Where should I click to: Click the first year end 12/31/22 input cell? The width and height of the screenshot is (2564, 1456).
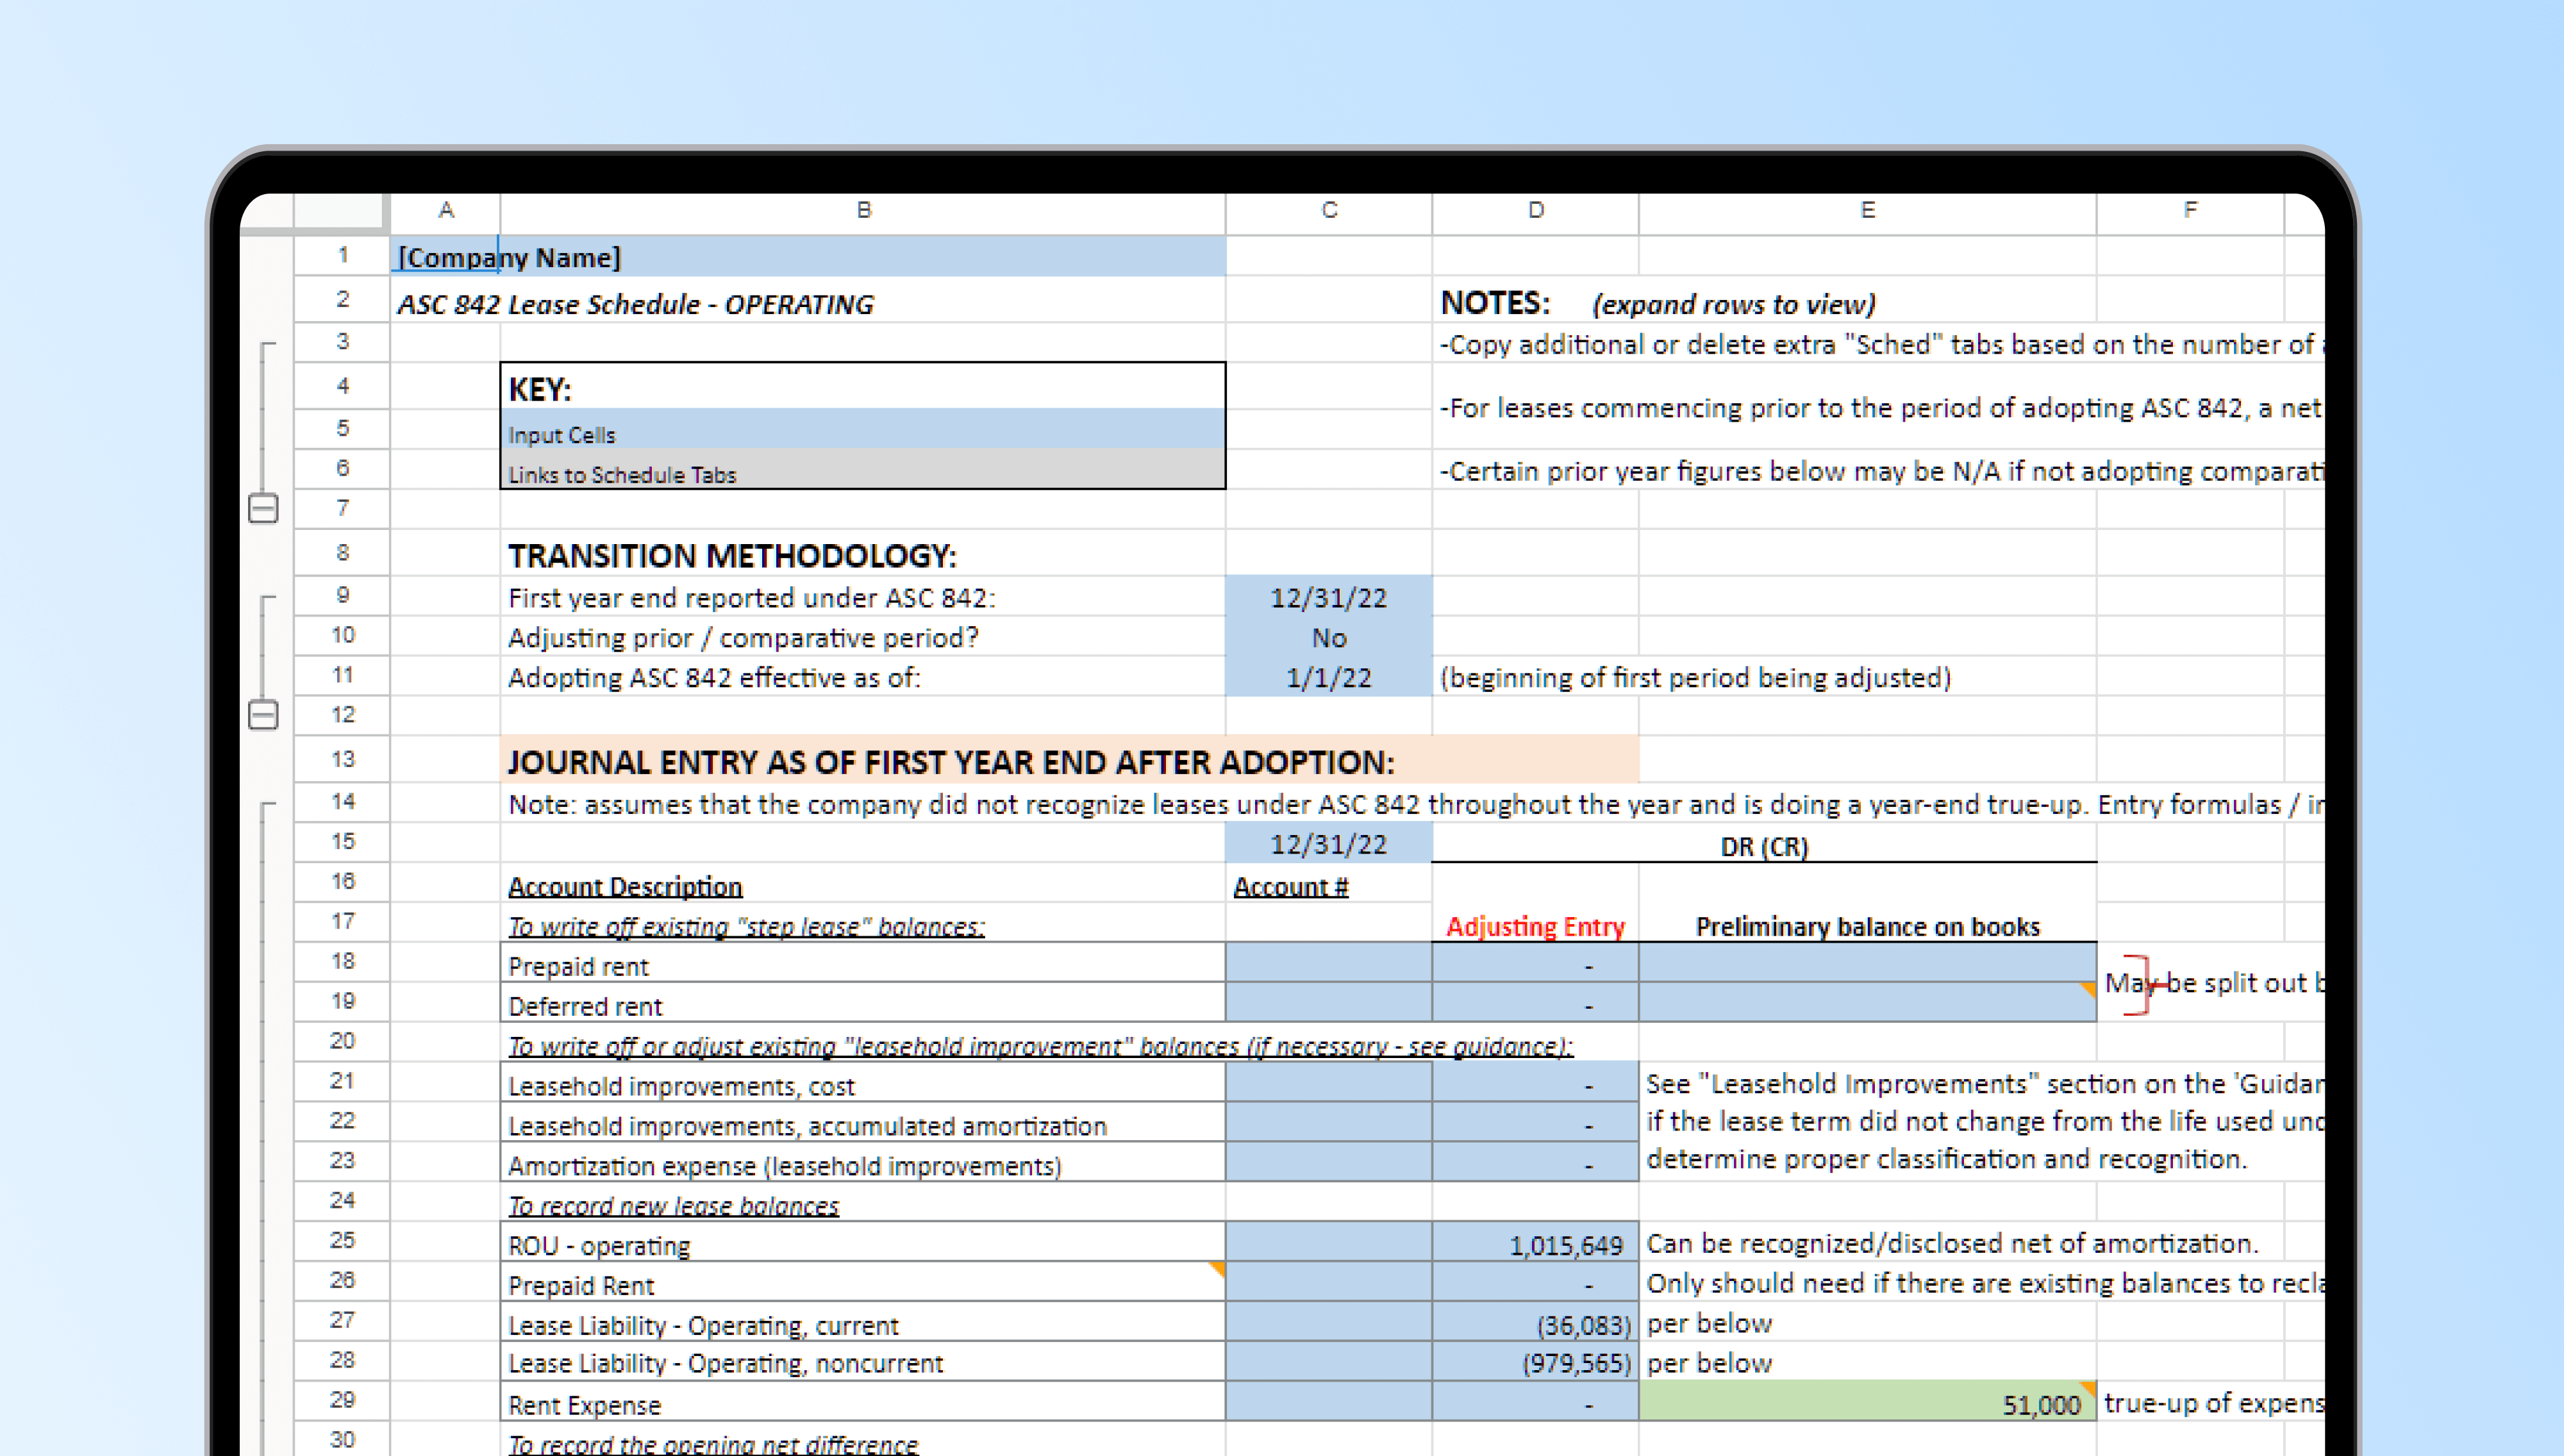tap(1329, 597)
